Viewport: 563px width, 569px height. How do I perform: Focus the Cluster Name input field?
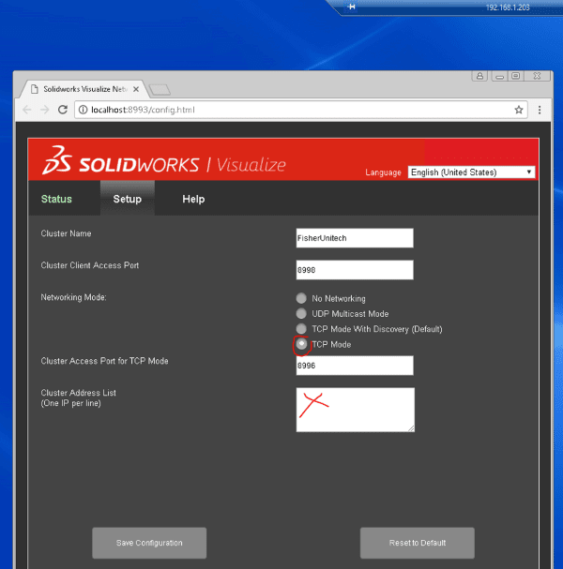point(355,238)
